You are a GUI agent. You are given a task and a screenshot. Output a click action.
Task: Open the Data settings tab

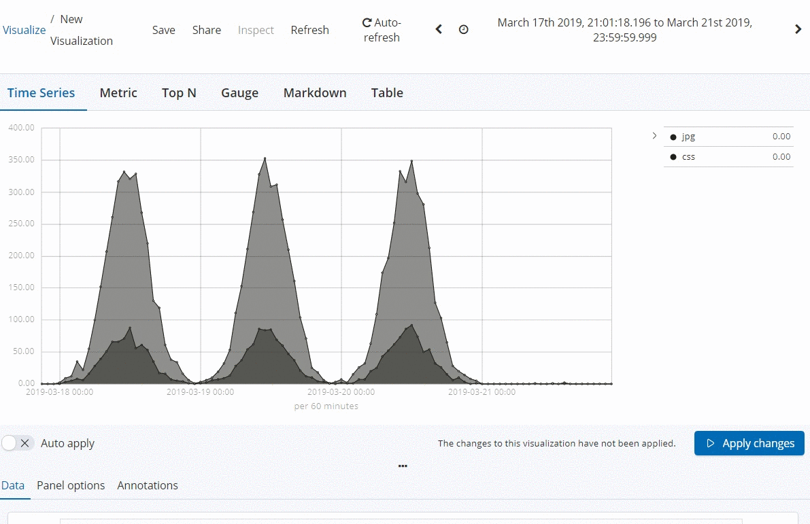[13, 485]
